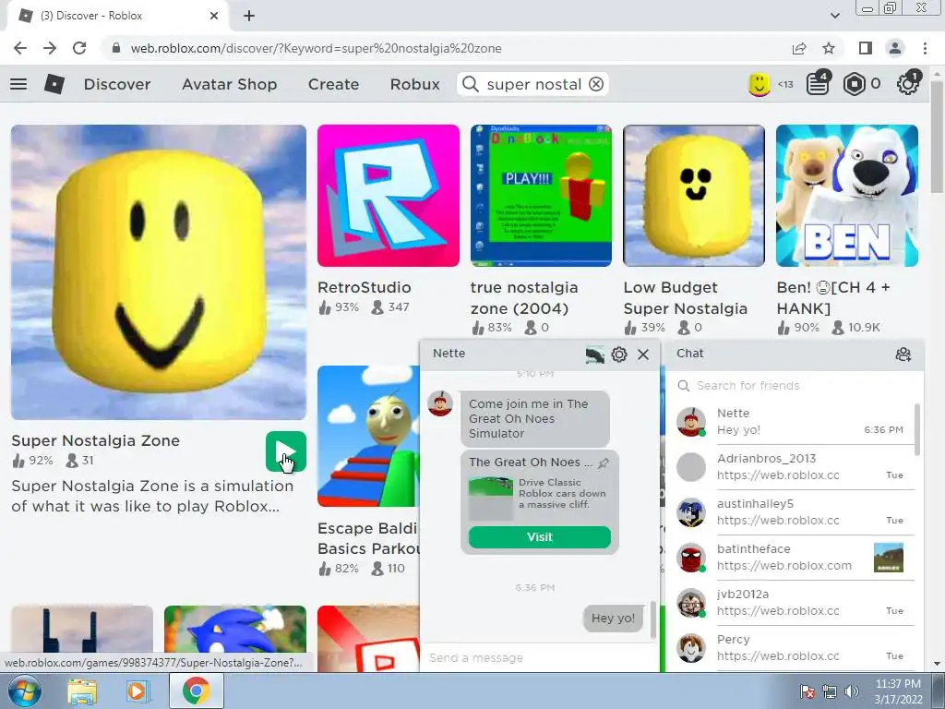Open batintheface conversation
The image size is (945, 709).
pyautogui.click(x=791, y=558)
